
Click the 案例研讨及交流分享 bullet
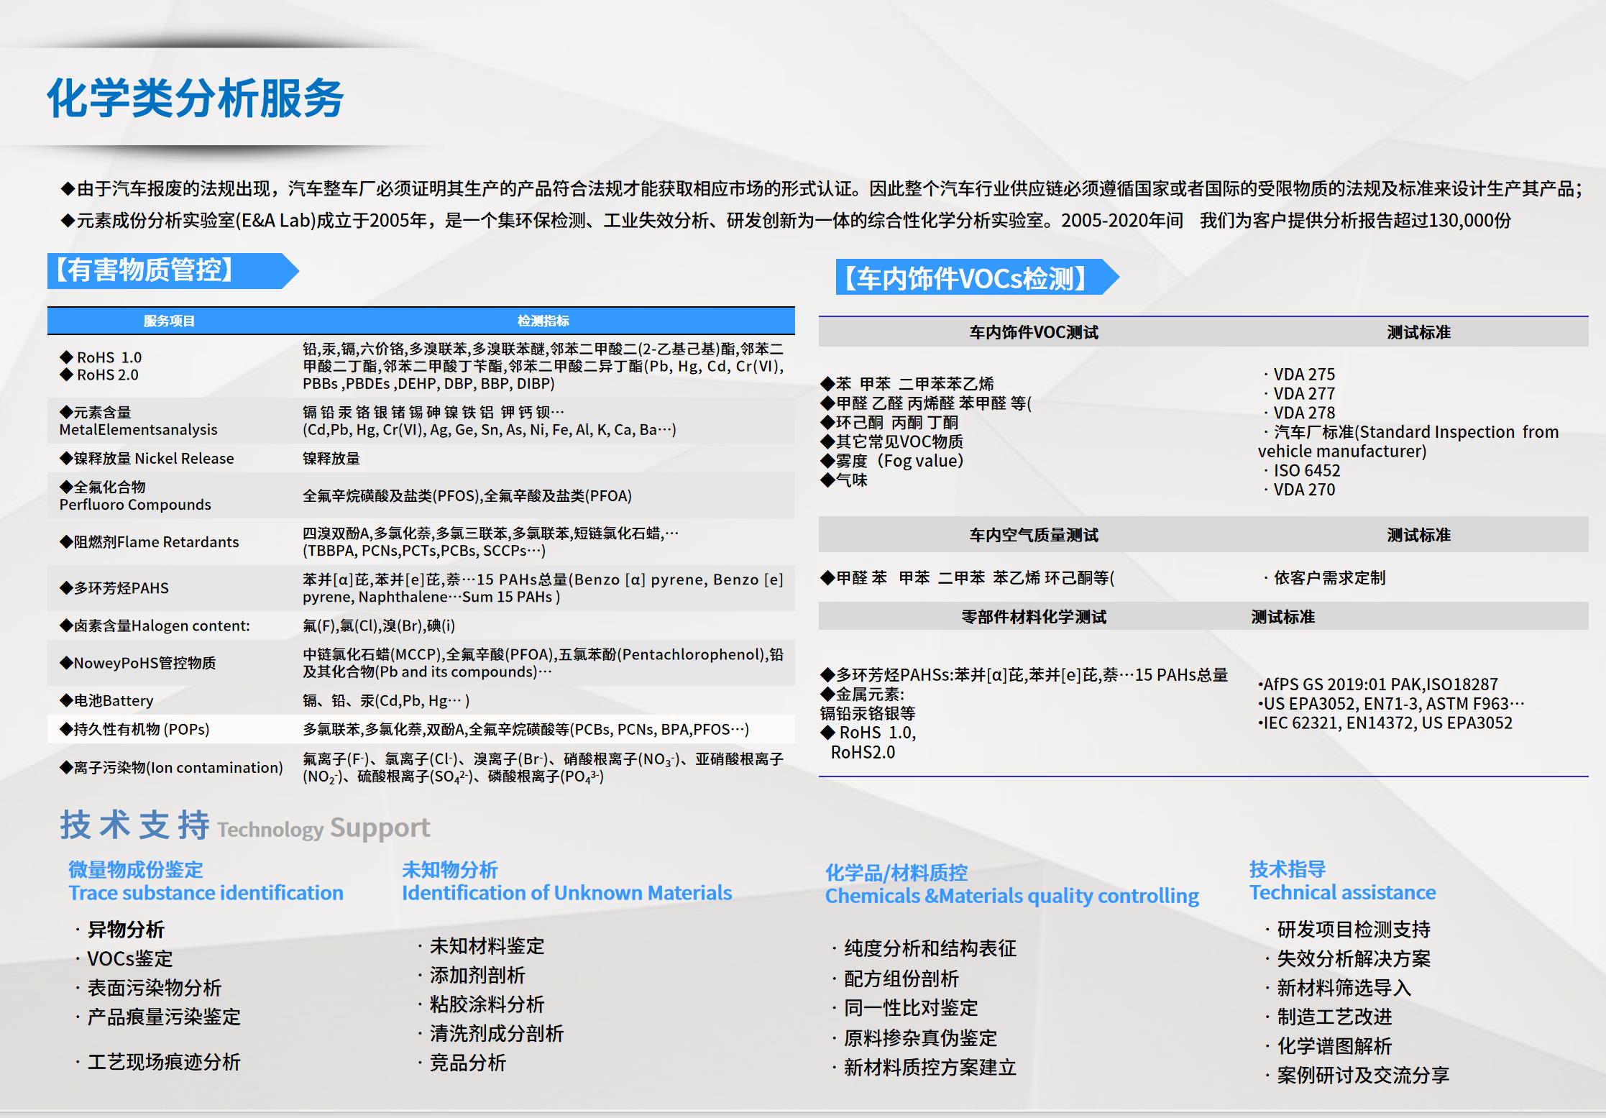(1357, 1076)
